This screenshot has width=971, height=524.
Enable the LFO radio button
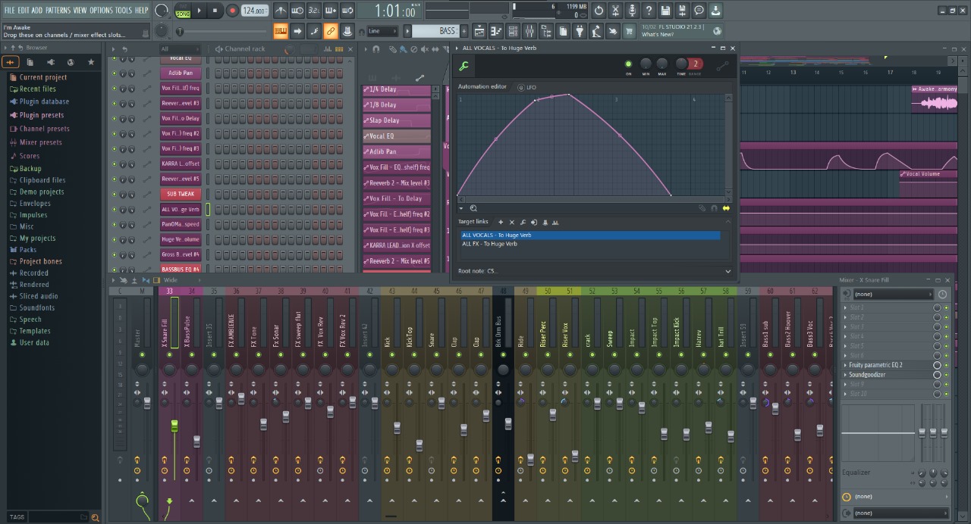click(521, 87)
